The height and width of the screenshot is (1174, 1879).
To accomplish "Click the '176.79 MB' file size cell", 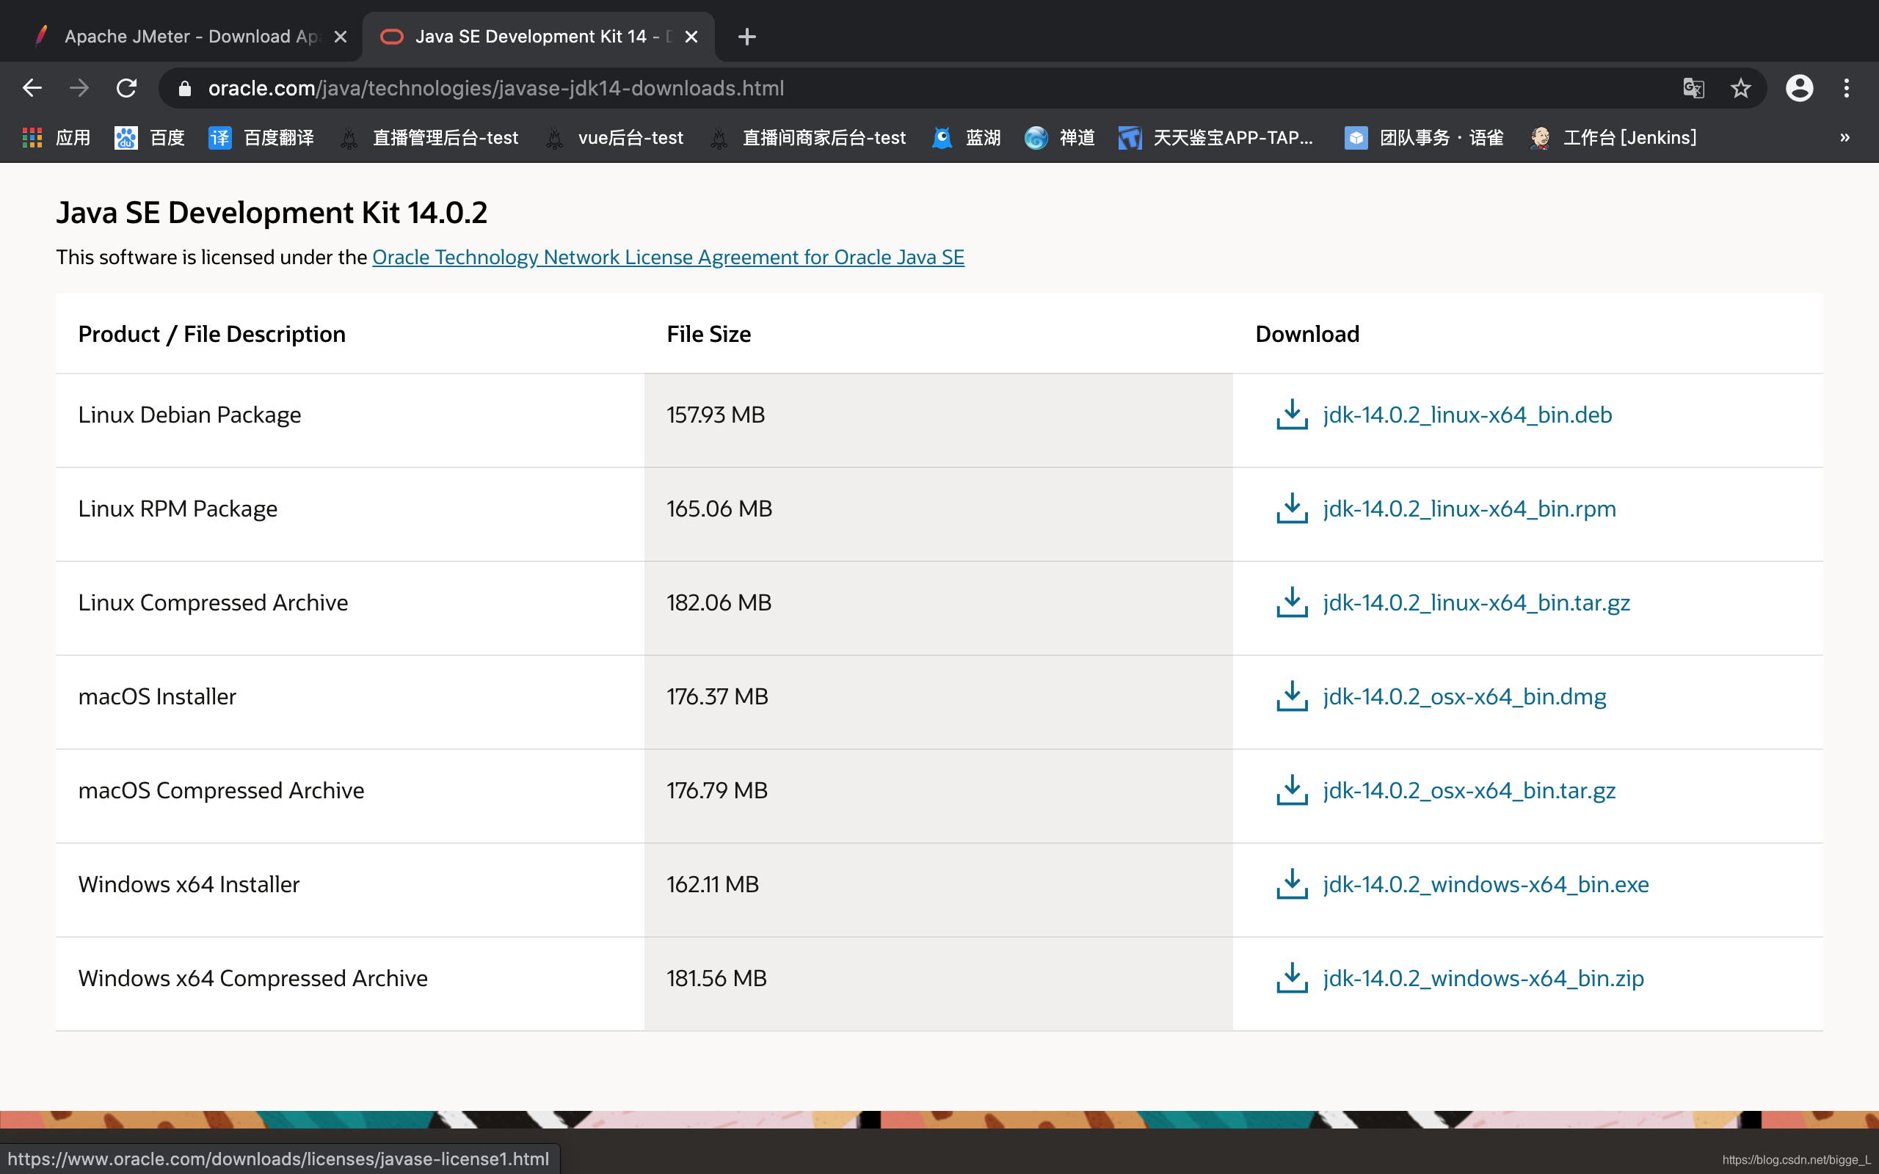I will tap(939, 796).
